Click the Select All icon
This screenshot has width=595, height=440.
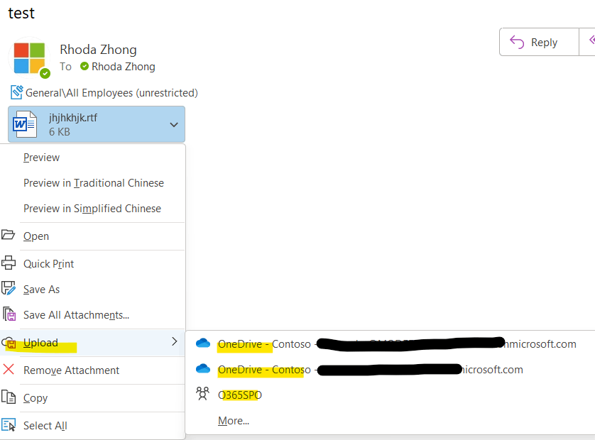click(9, 425)
